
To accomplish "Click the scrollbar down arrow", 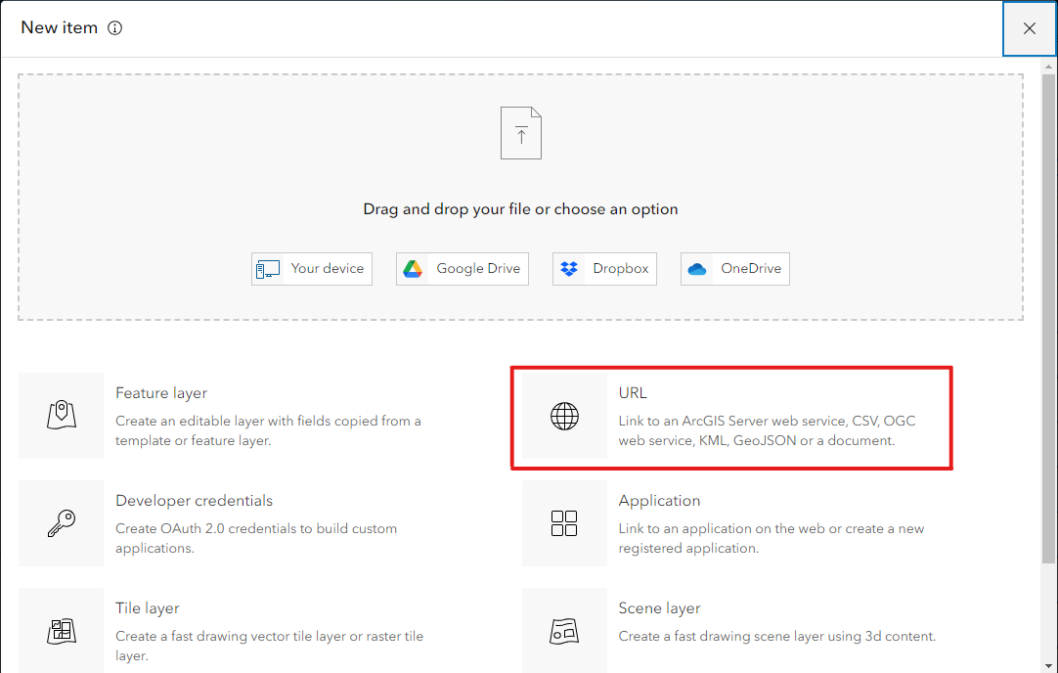I will pos(1048,666).
